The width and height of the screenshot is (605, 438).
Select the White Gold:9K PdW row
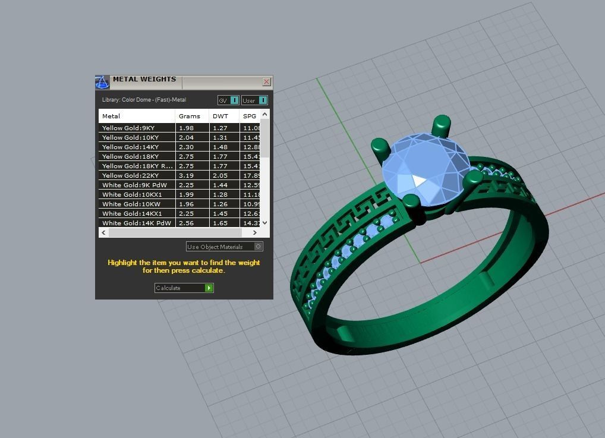pos(179,185)
